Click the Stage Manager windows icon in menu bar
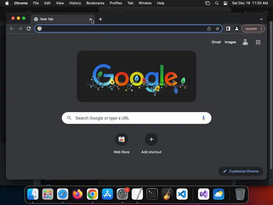Screen dimensions: 273x205 pos(207,3)
